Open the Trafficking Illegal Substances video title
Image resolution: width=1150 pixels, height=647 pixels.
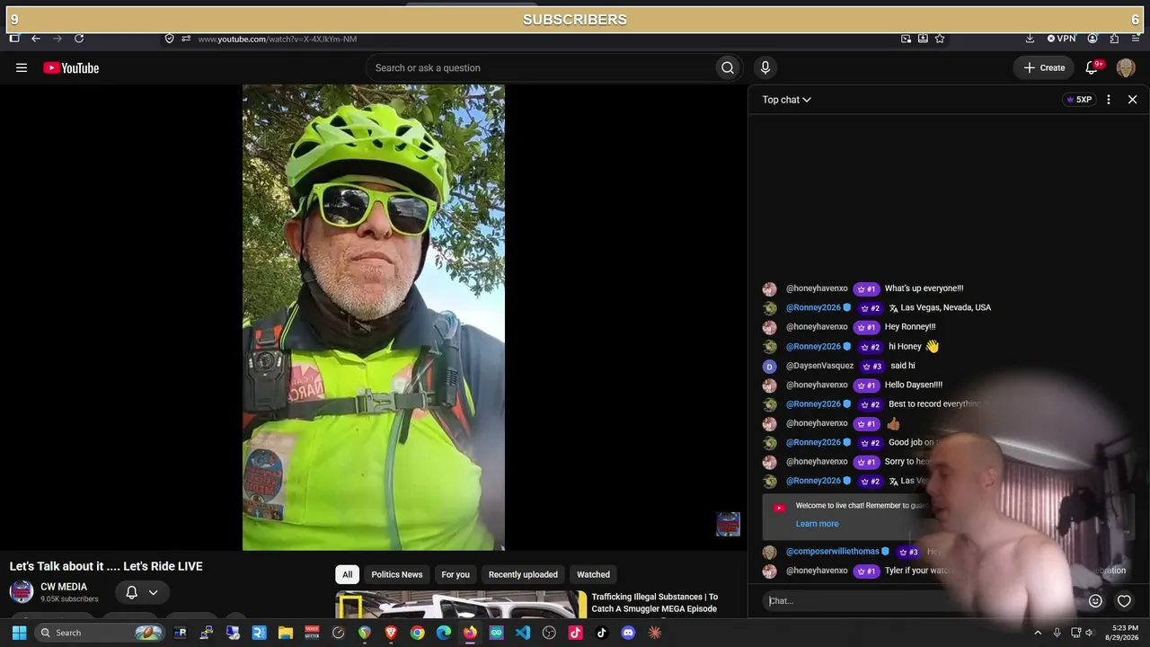coord(654,603)
